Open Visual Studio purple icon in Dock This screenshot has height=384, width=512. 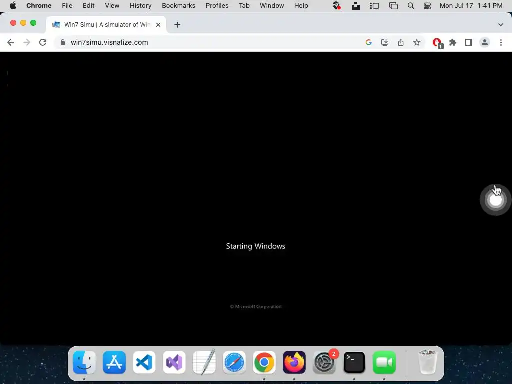(174, 362)
